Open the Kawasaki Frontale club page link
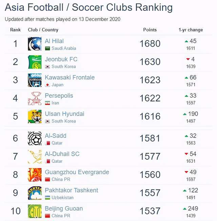Image resolution: width=217 pixels, height=221 pixels. (70, 78)
